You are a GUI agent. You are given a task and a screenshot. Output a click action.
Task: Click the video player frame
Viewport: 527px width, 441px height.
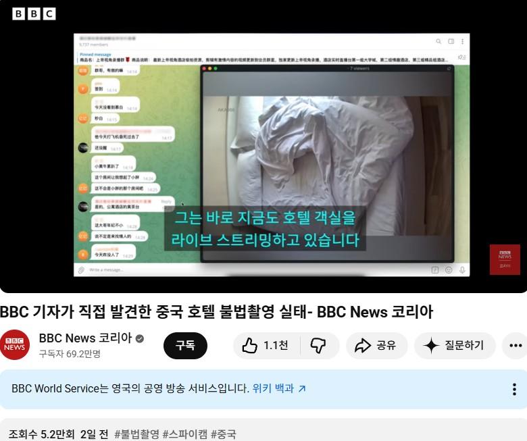click(x=263, y=147)
